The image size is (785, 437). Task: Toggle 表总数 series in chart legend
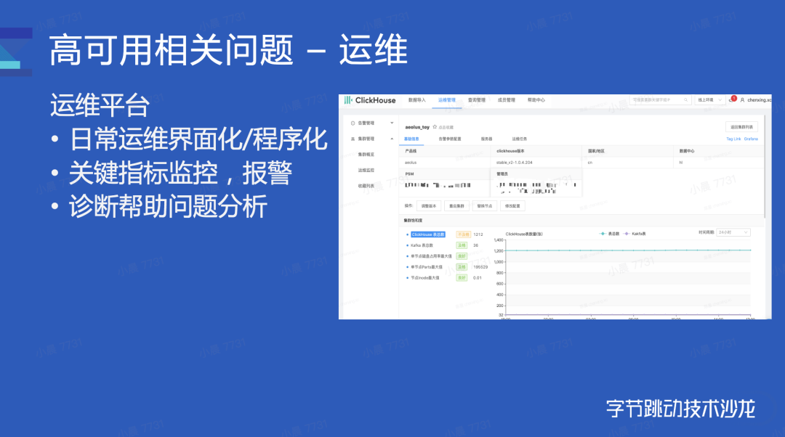(609, 234)
